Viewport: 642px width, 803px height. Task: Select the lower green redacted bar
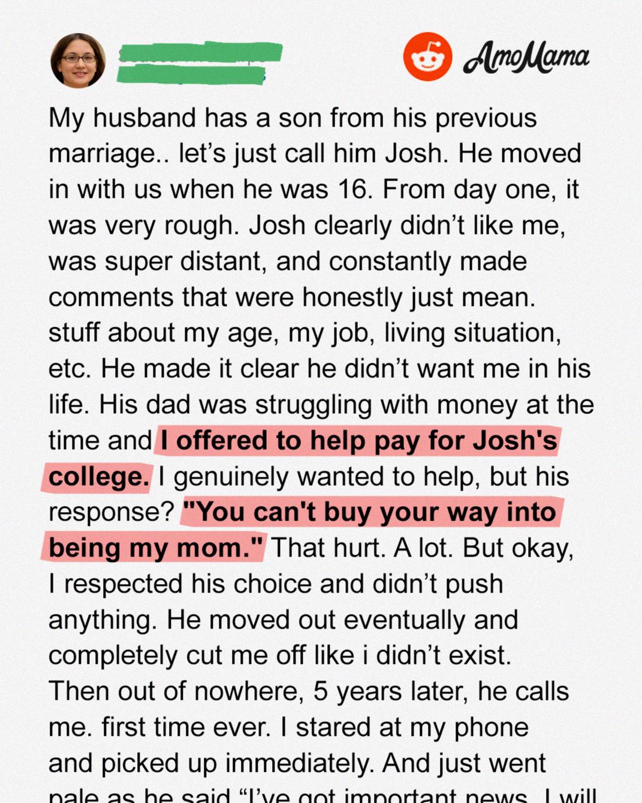pyautogui.click(x=191, y=74)
